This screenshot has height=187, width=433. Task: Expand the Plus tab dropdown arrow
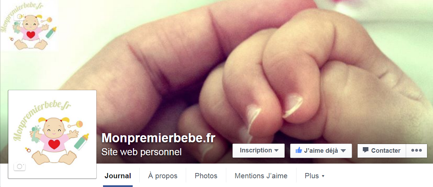tap(323, 176)
